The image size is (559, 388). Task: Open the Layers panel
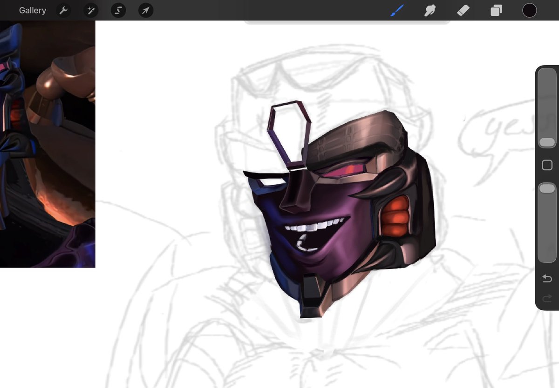tap(497, 10)
